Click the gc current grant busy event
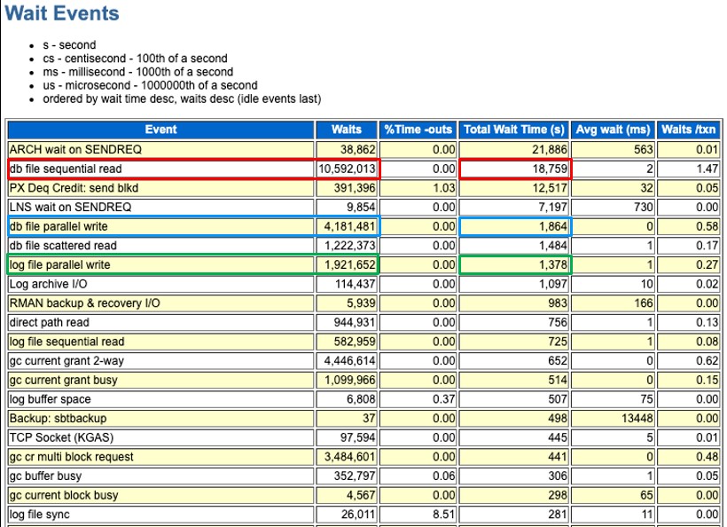 tap(64, 380)
